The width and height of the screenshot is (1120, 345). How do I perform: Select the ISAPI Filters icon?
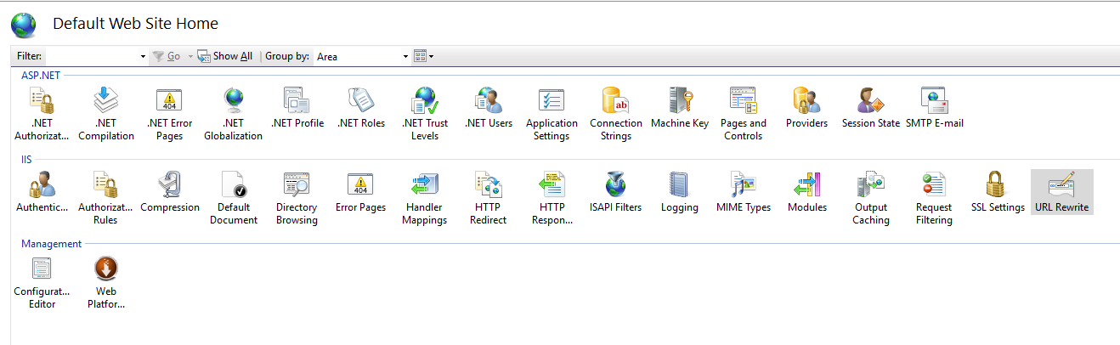point(615,185)
